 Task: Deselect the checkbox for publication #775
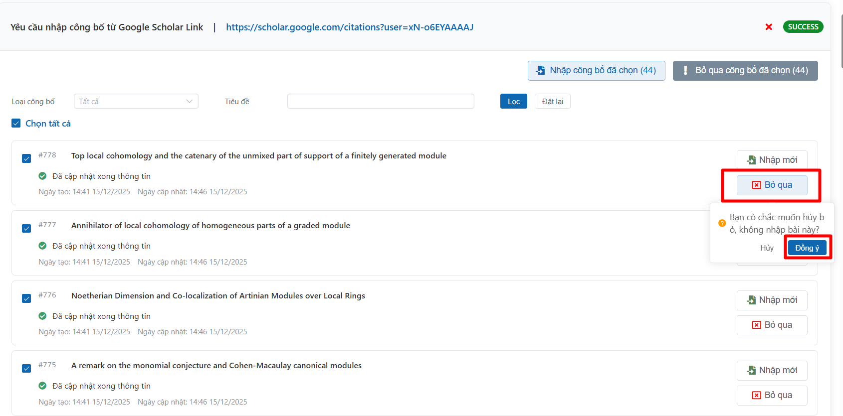pyautogui.click(x=26, y=368)
